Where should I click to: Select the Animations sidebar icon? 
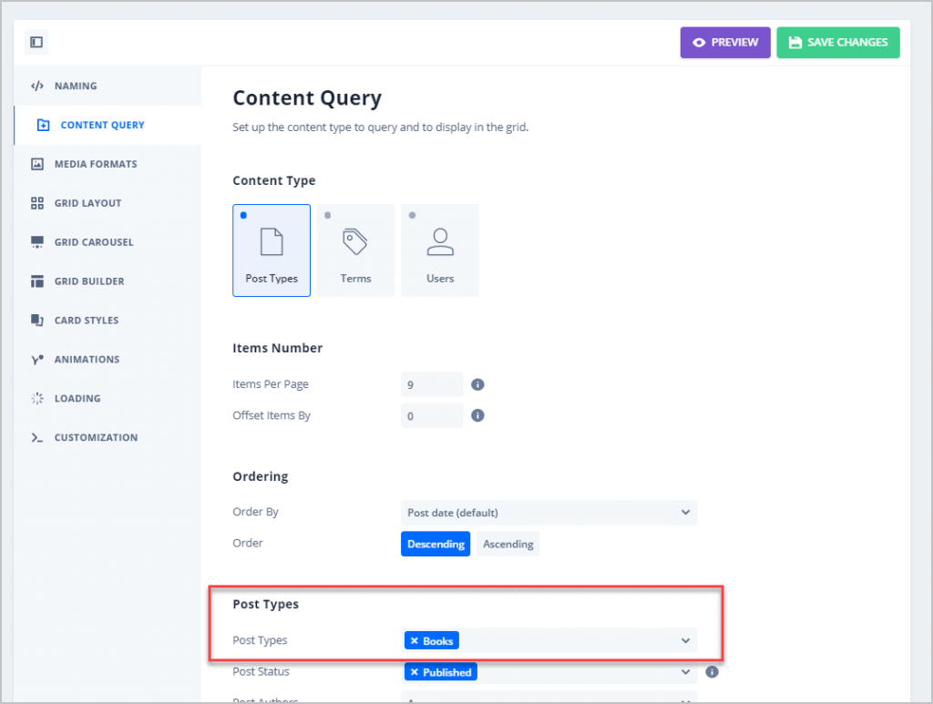coord(38,359)
